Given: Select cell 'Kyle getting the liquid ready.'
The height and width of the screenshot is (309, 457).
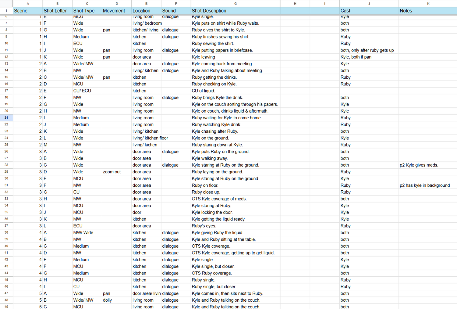Looking at the screenshot, I should [235, 219].
